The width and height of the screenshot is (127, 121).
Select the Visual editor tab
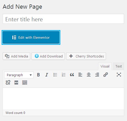tap(105, 66)
